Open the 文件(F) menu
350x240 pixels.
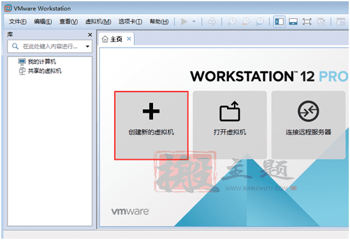click(18, 22)
